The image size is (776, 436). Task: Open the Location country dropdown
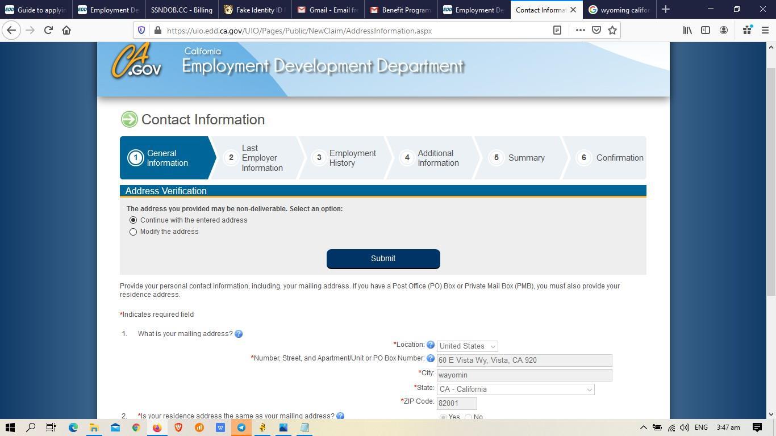tap(467, 346)
